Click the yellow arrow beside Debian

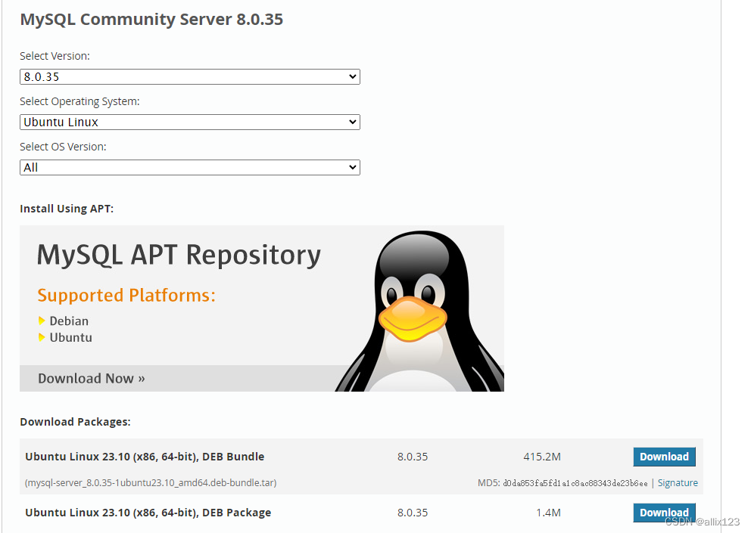pos(42,321)
